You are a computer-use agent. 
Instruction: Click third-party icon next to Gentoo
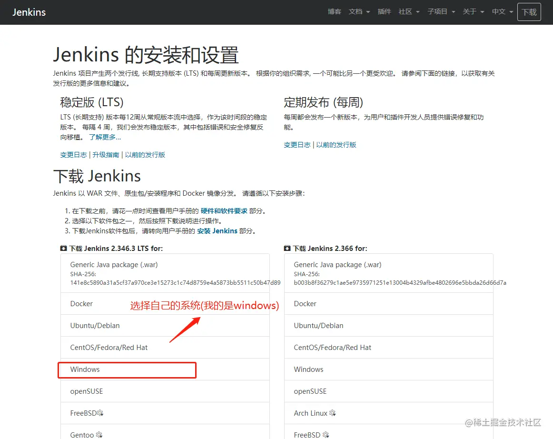point(99,435)
